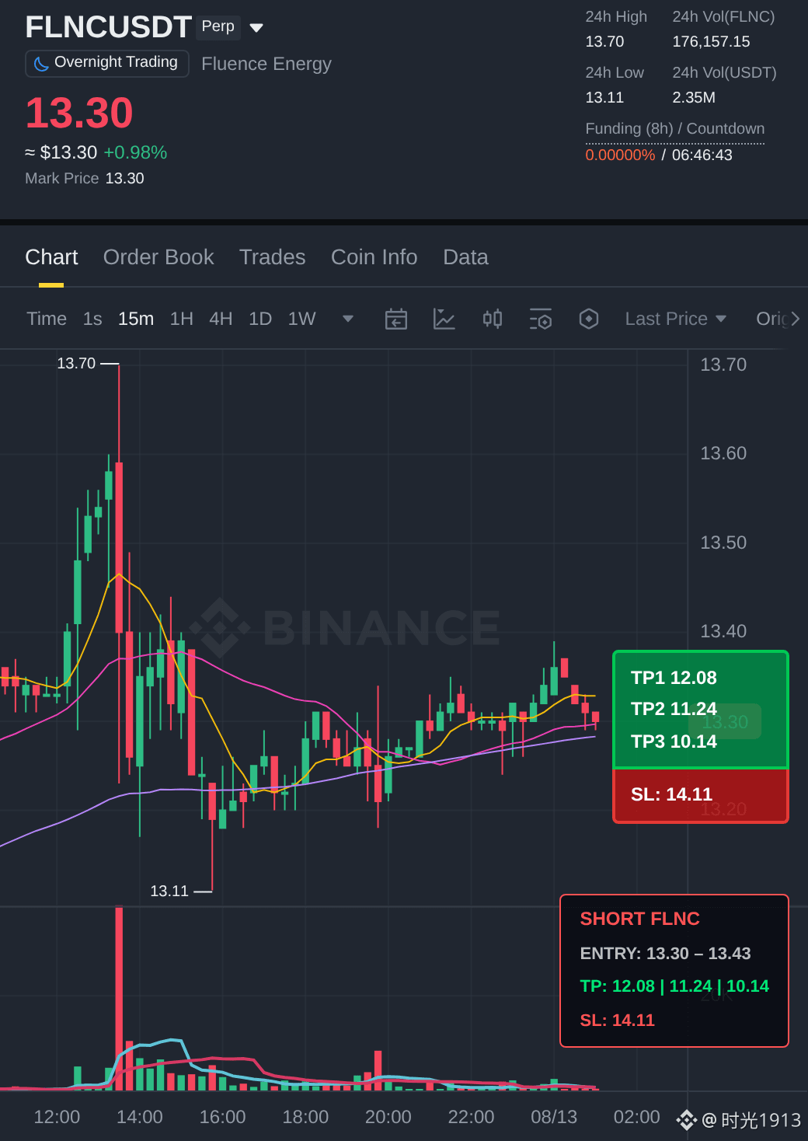Viewport: 808px width, 1141px height.
Task: Open the Data tab
Action: pyautogui.click(x=465, y=257)
